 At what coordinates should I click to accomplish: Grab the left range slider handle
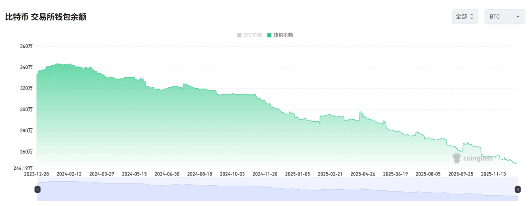click(37, 189)
